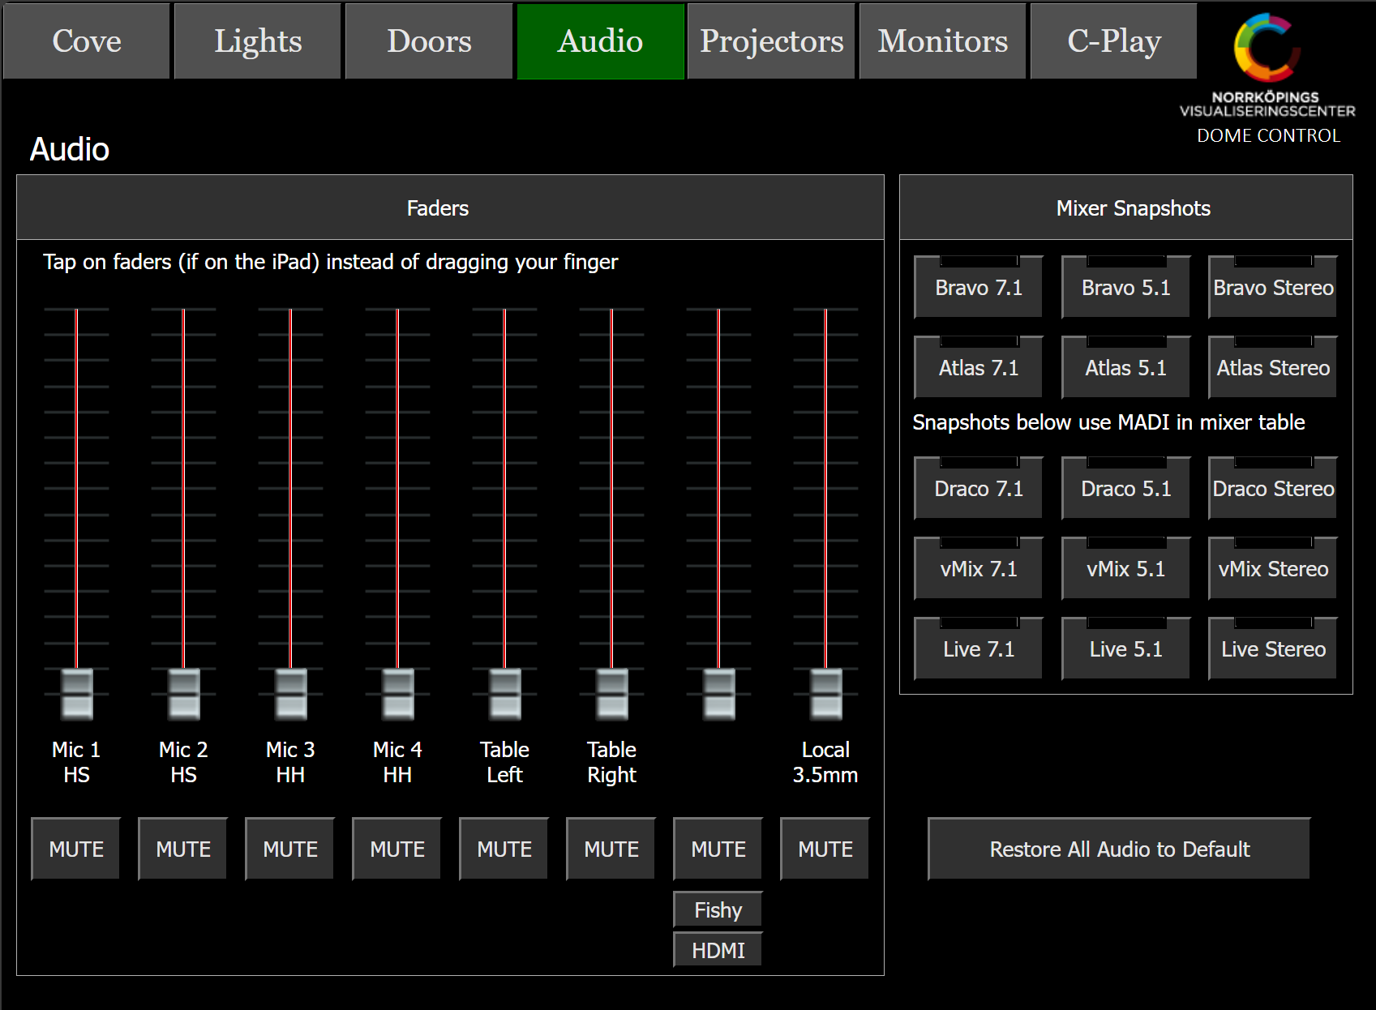Mute the Table Right channel

[x=611, y=849]
